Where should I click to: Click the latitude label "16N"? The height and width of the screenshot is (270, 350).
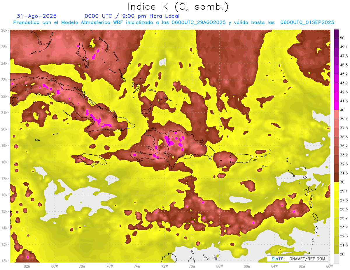pos(4,195)
